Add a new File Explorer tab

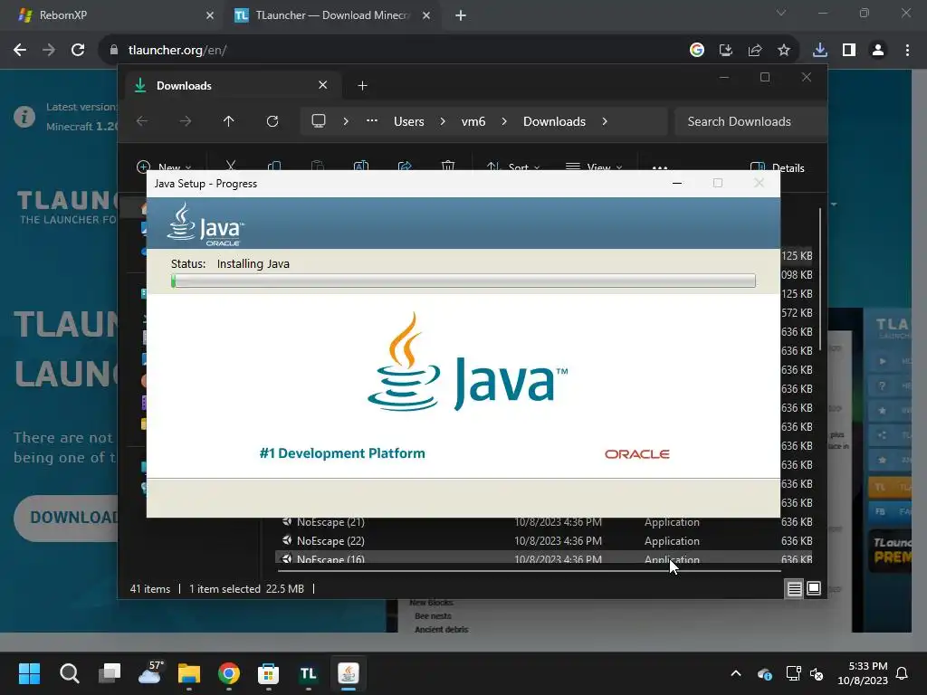[x=362, y=86]
